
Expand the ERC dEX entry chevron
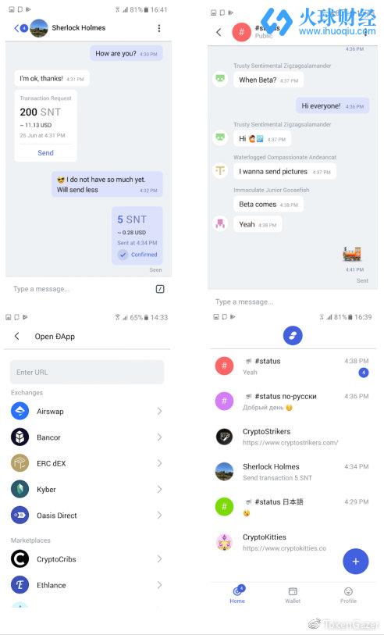[x=159, y=463]
